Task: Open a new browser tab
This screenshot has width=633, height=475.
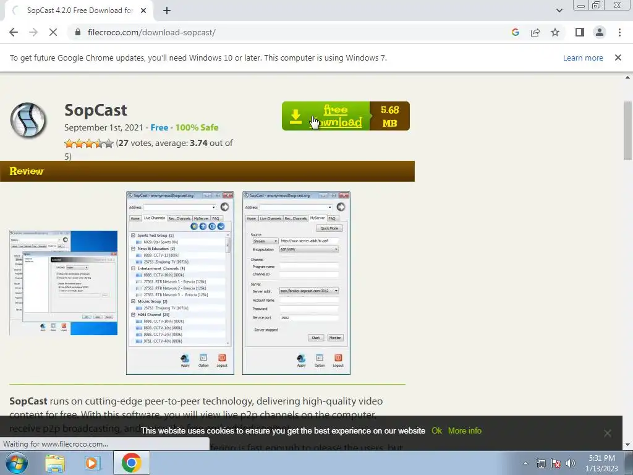Action: (167, 11)
